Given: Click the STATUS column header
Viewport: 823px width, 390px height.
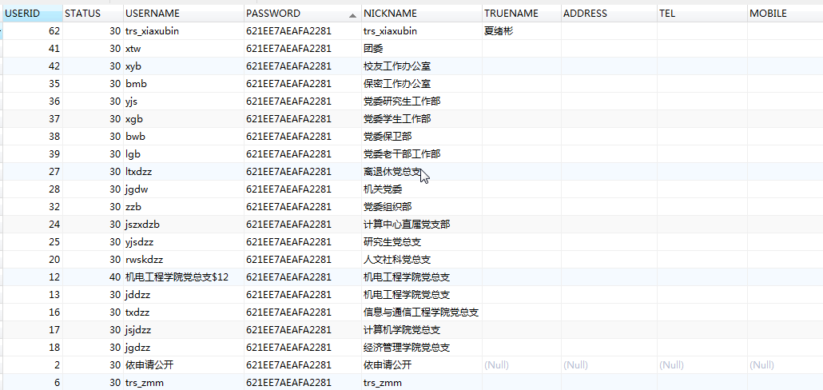Looking at the screenshot, I should click(x=93, y=14).
